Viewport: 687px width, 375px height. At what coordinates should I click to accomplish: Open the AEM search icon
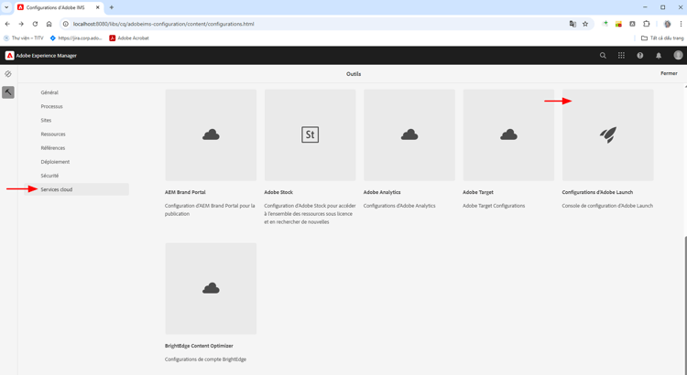603,56
